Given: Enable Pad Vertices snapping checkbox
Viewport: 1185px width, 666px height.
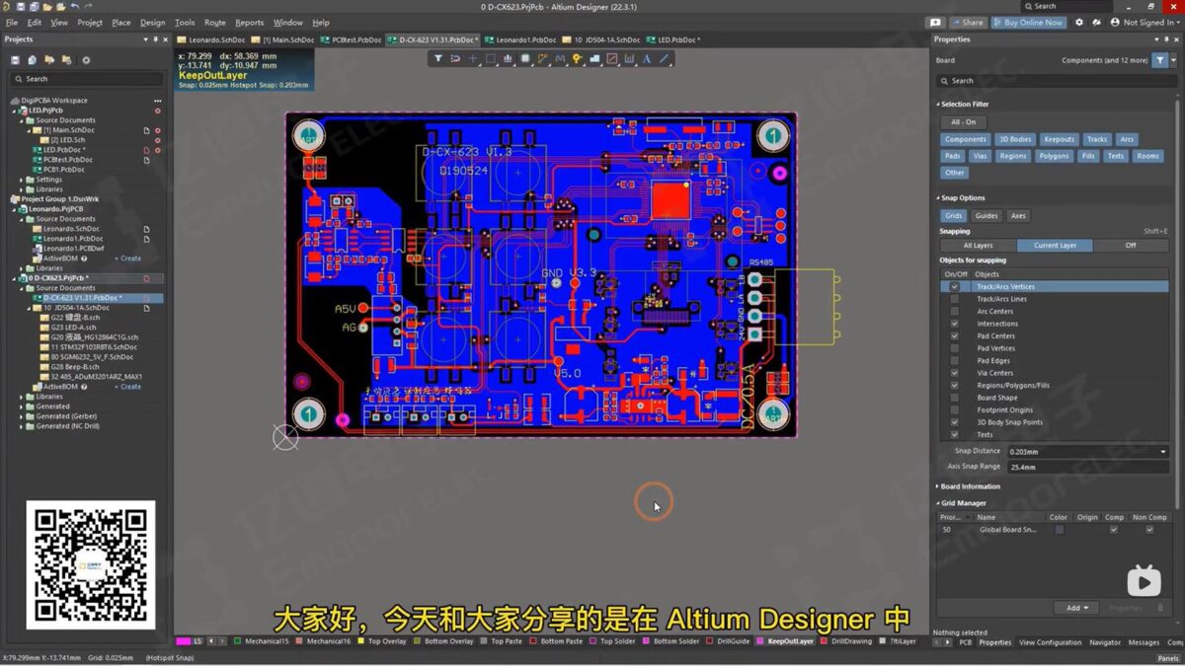Looking at the screenshot, I should [954, 348].
